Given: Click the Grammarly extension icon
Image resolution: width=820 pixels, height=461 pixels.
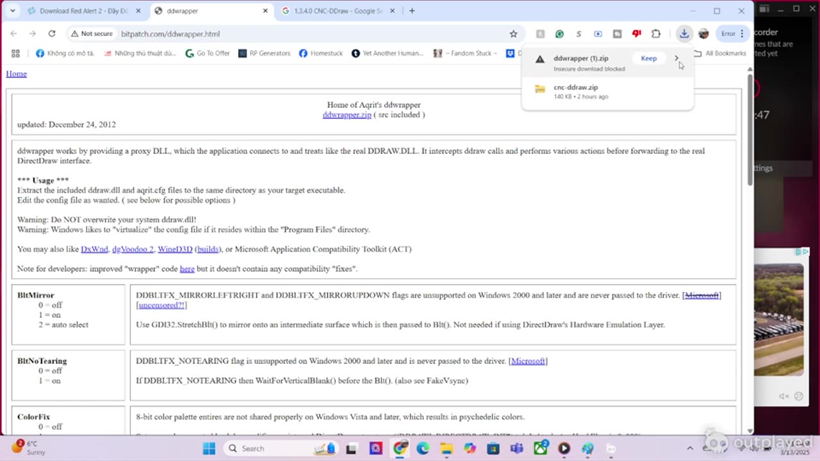Looking at the screenshot, I should pos(559,34).
